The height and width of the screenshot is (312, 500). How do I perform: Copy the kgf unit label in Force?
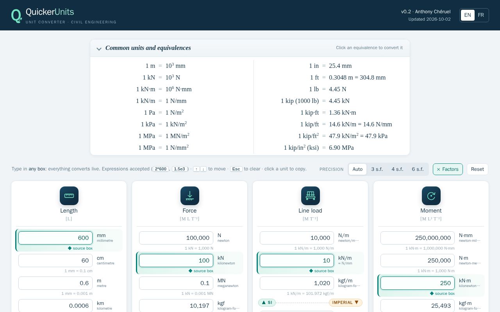(x=229, y=306)
